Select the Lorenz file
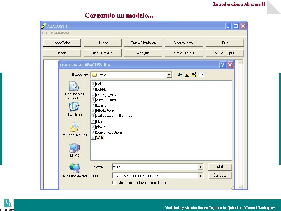 point(99,105)
